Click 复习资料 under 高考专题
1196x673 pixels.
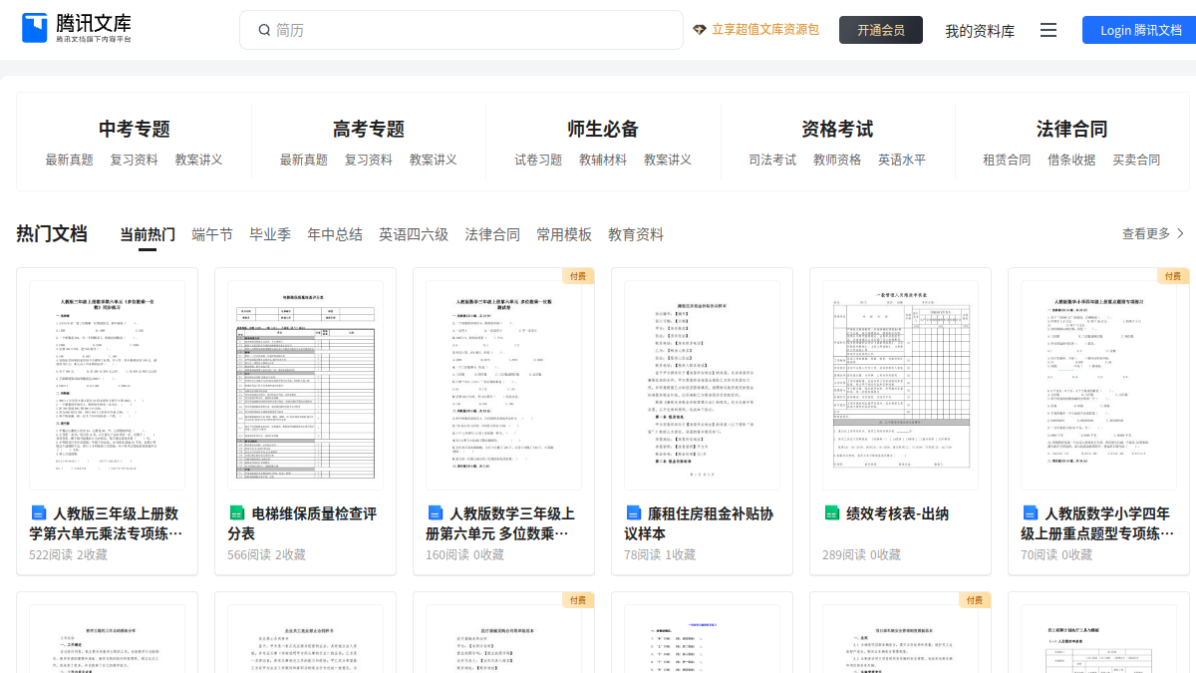(369, 160)
